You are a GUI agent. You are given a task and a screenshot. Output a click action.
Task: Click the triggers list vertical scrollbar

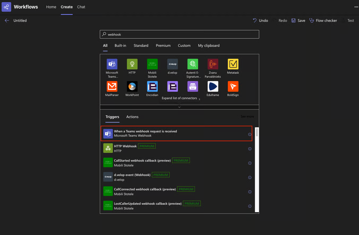pyautogui.click(x=257, y=132)
